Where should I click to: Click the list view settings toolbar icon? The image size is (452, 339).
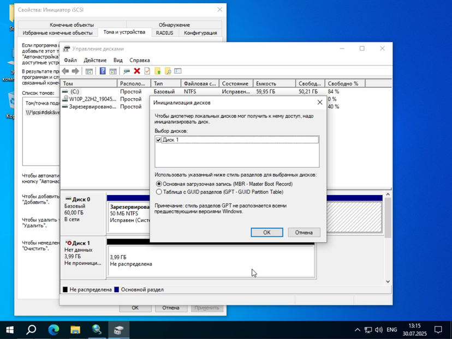[x=178, y=71]
